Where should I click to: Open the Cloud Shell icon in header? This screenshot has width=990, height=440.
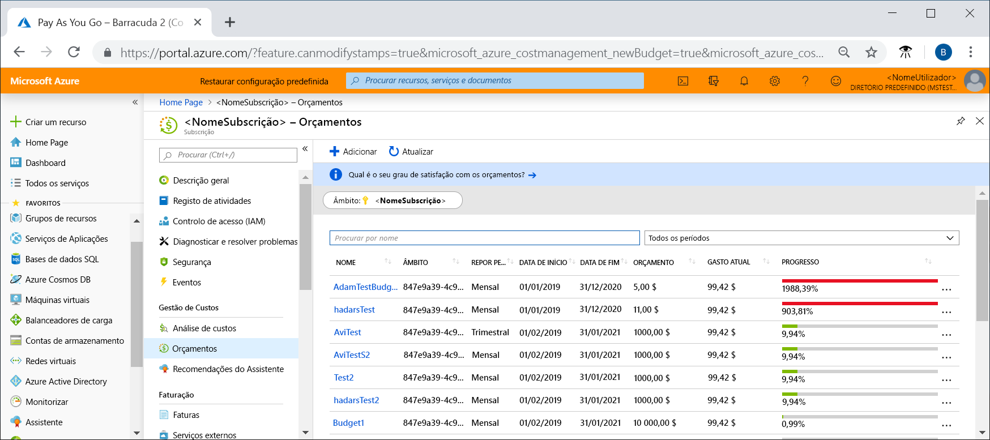tap(683, 81)
